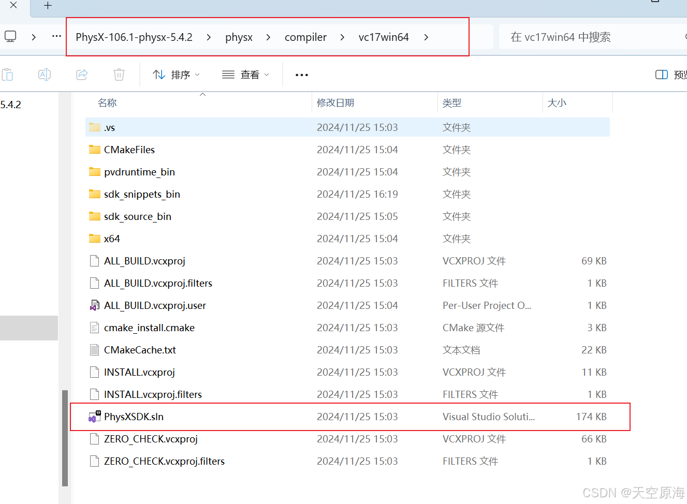
Task: Expand chevron after physx breadcrumb
Action: point(268,37)
